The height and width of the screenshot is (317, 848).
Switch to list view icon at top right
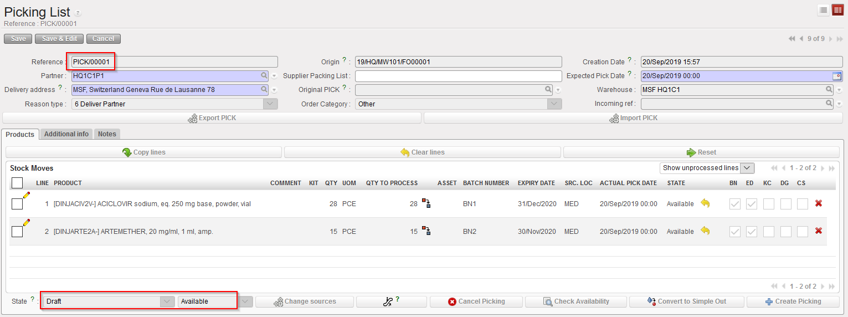[824, 10]
